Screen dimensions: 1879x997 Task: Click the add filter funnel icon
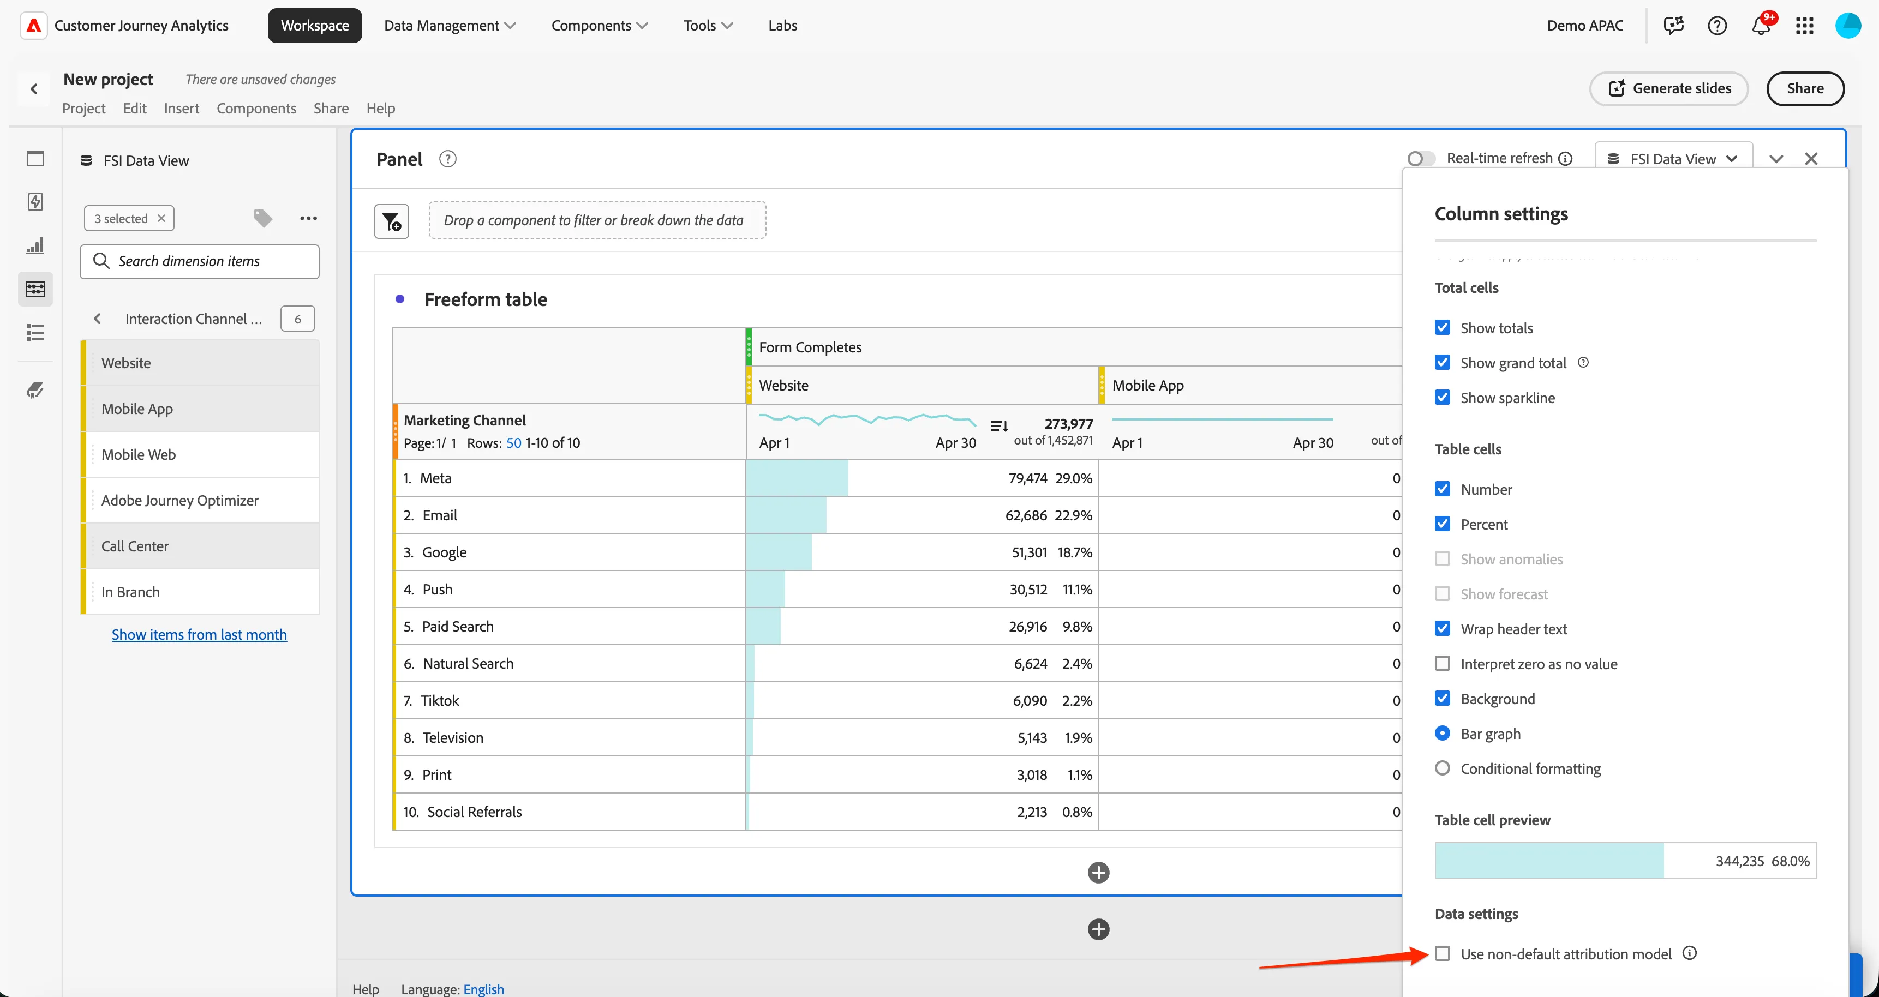[392, 221]
